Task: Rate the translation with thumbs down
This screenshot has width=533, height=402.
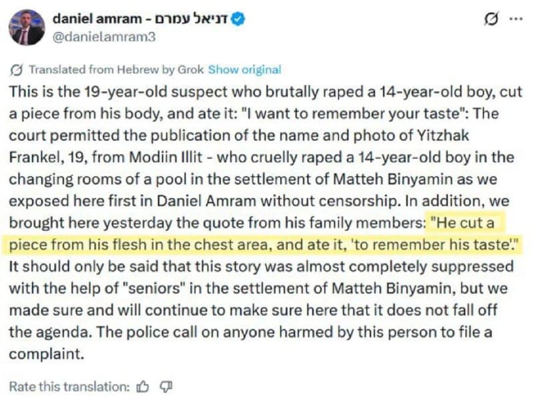Action: click(x=167, y=386)
